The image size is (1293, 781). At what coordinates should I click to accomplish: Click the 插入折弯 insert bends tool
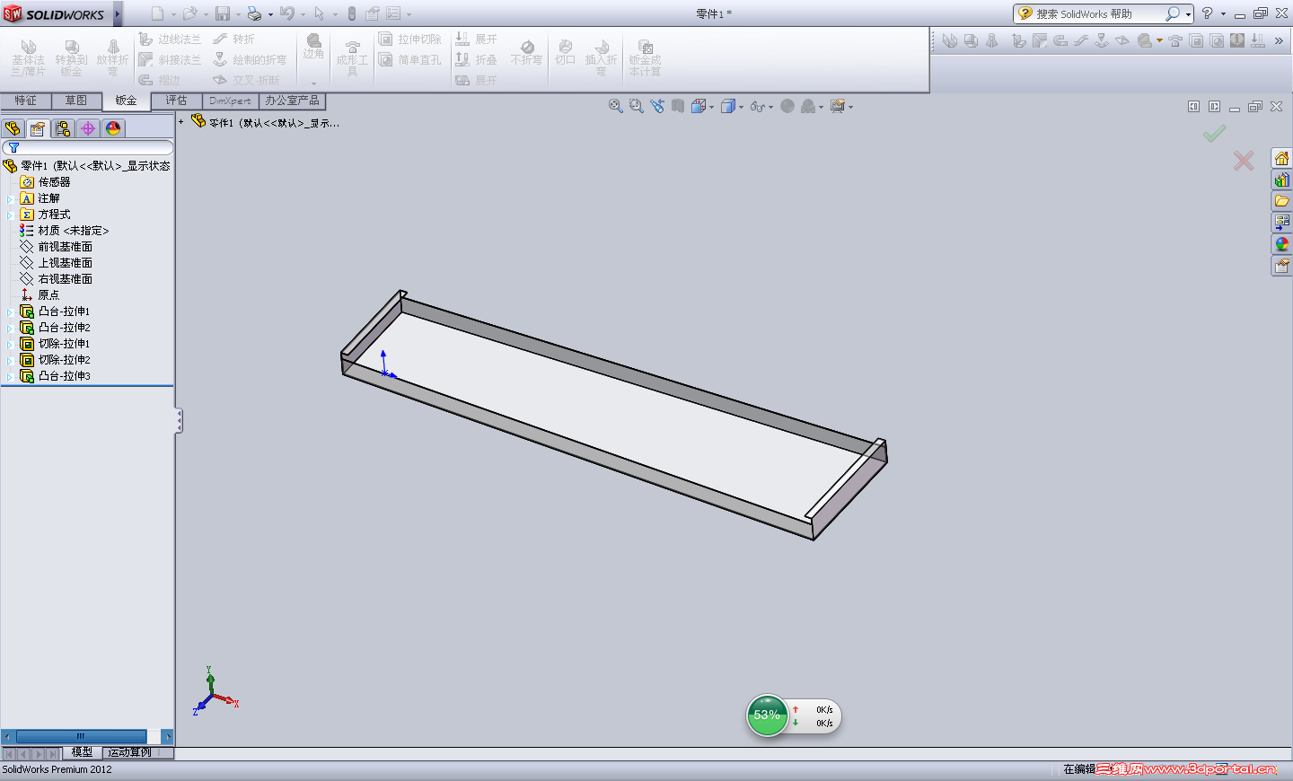pyautogui.click(x=602, y=58)
